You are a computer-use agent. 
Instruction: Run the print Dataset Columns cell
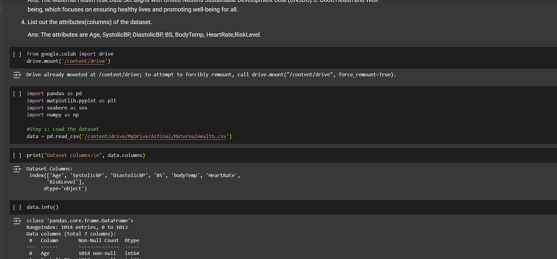tap(16, 156)
